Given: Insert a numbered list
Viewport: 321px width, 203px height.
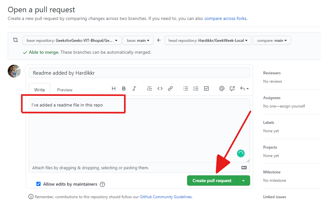Looking at the screenshot, I should tap(196, 88).
